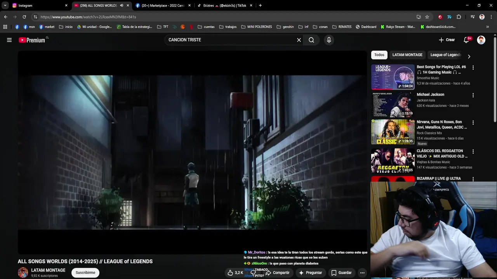Open options for BIZARRAP LIVE video
The height and width of the screenshot is (279, 497).
(473, 179)
